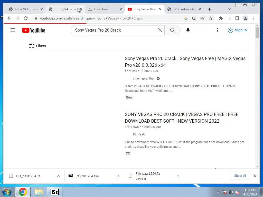Click the New badge on first result
263x197 pixels.
coord(129,97)
